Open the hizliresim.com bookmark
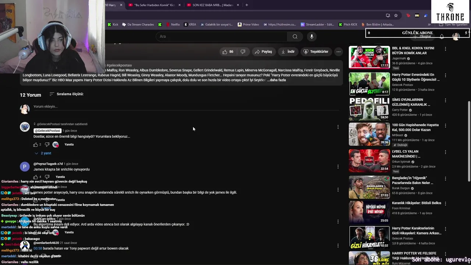471x265 pixels. pos(280,25)
